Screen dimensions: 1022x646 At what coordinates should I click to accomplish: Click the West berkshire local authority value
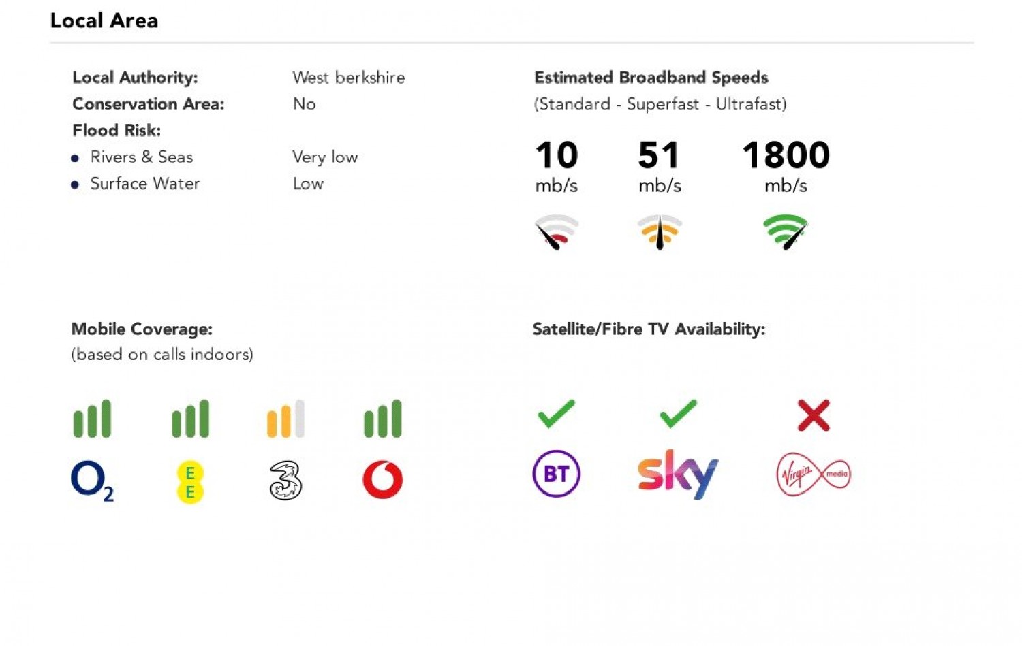pyautogui.click(x=348, y=78)
